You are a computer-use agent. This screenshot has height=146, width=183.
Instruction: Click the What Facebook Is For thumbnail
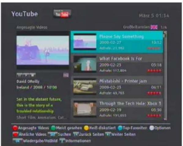click(85, 64)
